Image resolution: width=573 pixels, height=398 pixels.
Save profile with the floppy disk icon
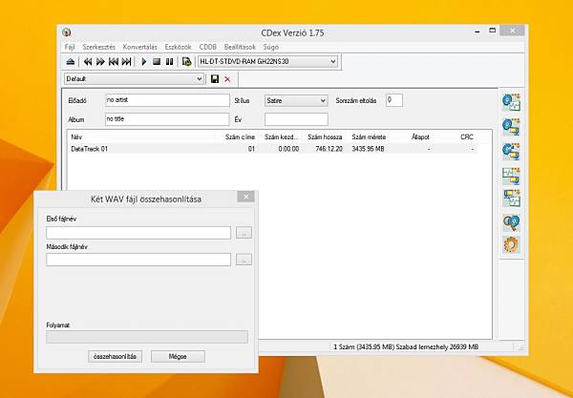(x=215, y=79)
